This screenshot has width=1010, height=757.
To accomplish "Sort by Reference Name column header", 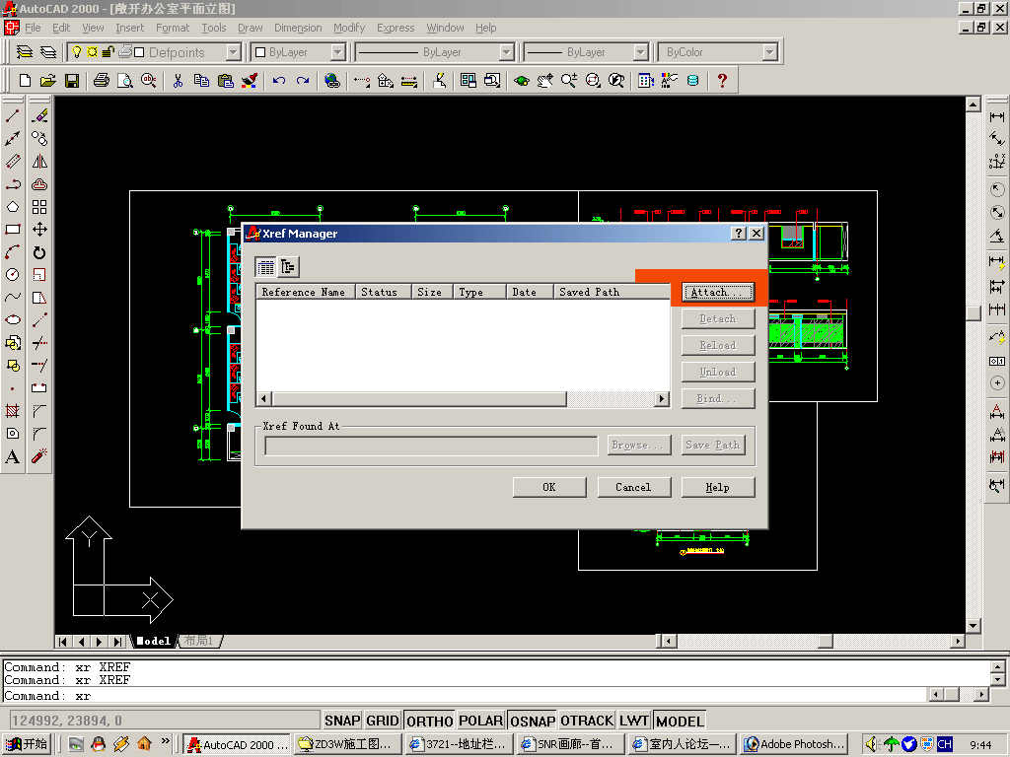I will 304,292.
